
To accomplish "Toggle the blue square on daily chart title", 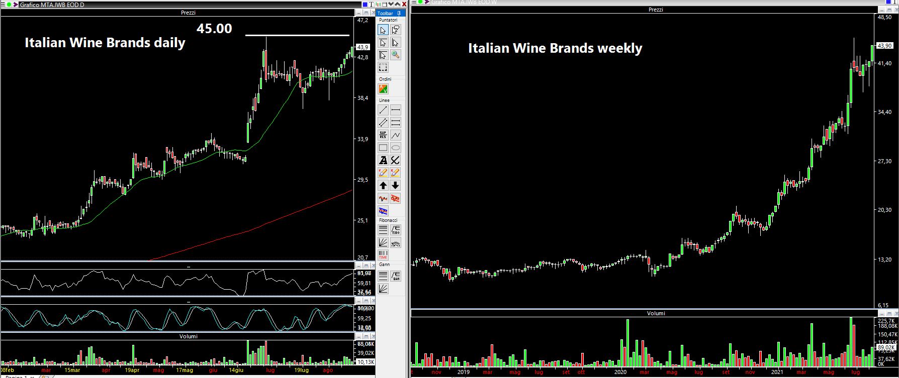I will pos(365,4).
